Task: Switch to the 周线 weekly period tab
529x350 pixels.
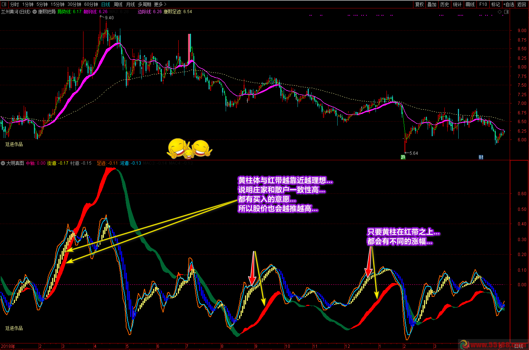Action: tap(118, 4)
